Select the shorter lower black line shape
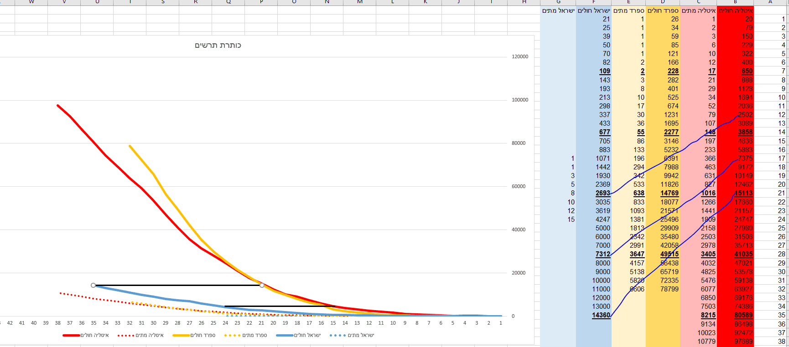Viewport: 789px width, 347px height. click(x=280, y=306)
